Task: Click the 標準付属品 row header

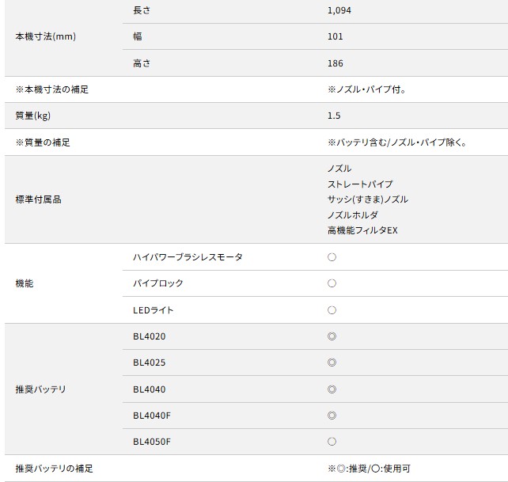Action: click(38, 199)
